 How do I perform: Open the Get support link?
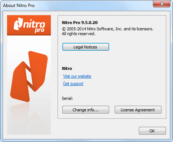73,84
